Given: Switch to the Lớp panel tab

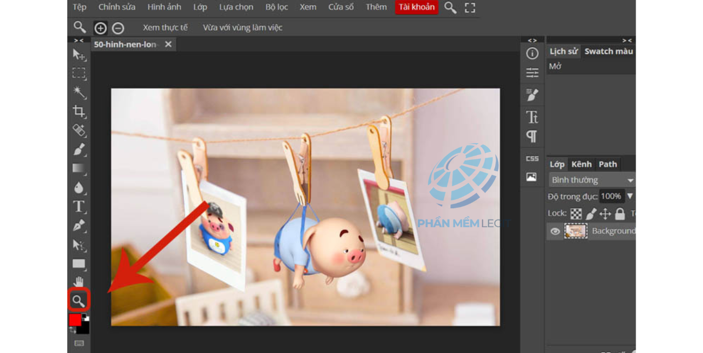Looking at the screenshot, I should pos(557,164).
